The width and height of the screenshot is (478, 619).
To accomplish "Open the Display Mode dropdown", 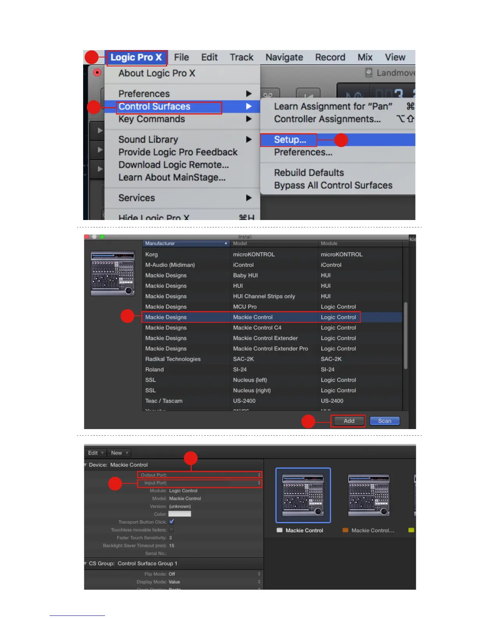I will [214, 582].
